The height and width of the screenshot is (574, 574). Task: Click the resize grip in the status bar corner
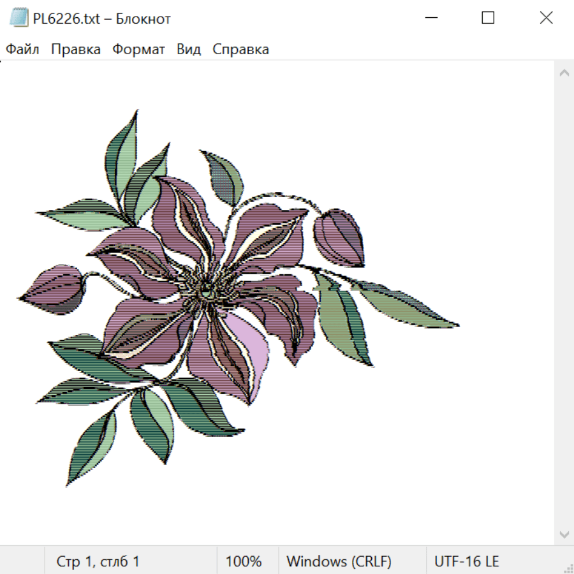[568, 568]
